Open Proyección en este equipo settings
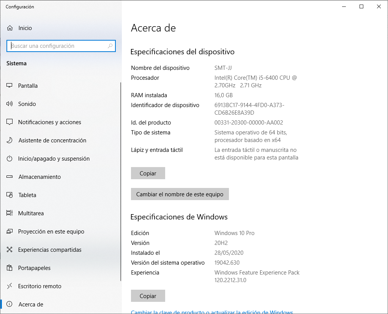The image size is (388, 314). point(51,232)
